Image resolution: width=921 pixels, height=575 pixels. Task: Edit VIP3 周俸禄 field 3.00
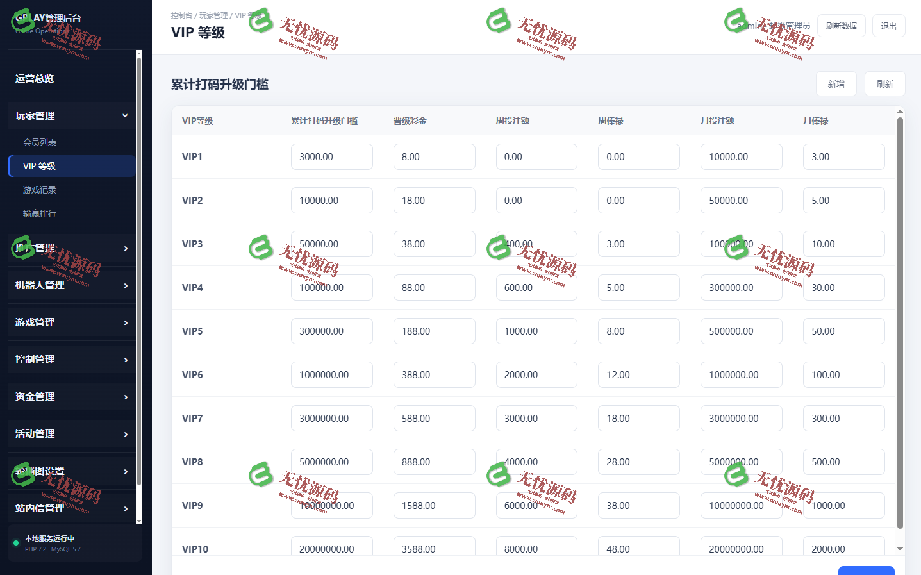click(638, 244)
